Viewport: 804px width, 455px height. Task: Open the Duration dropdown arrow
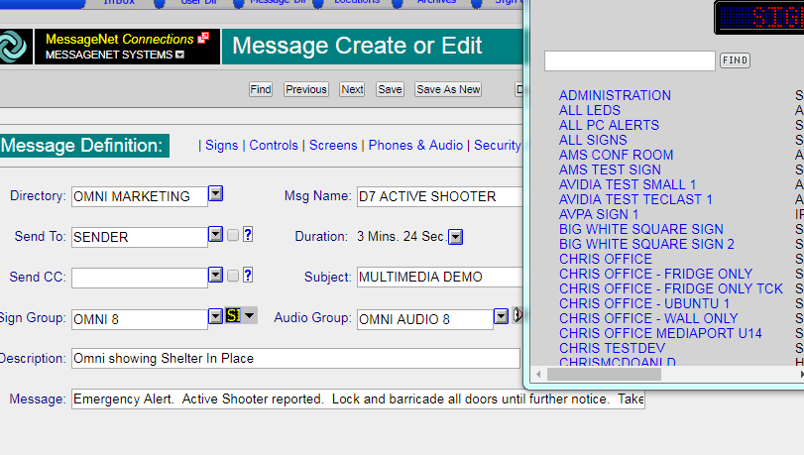[x=455, y=237]
